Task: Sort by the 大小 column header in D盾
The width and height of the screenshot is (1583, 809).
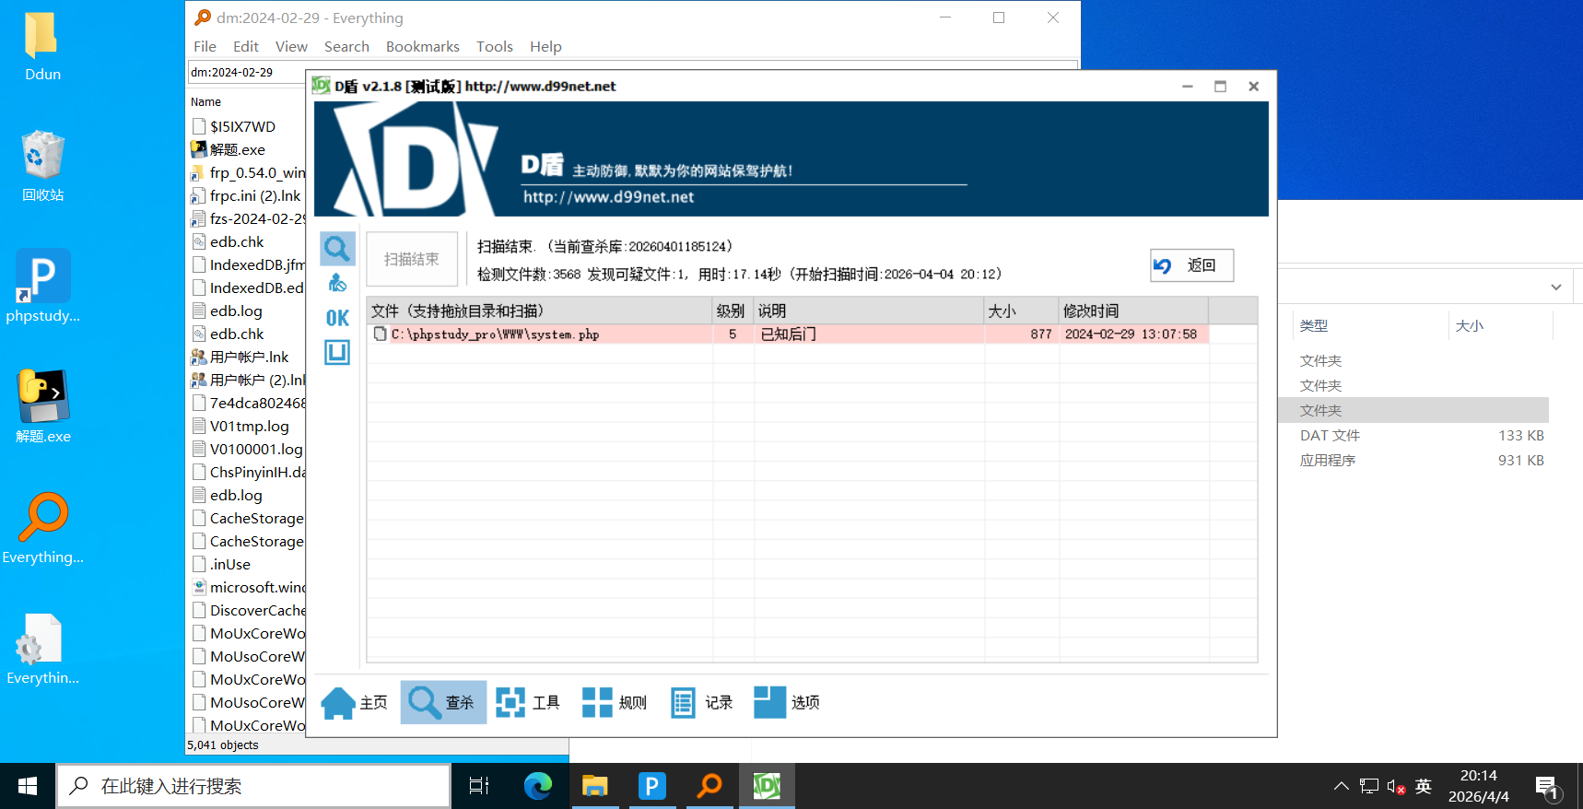Action: tap(1021, 311)
